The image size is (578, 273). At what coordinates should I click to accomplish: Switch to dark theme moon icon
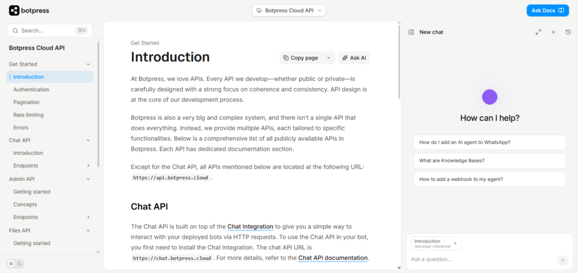pyautogui.click(x=20, y=263)
